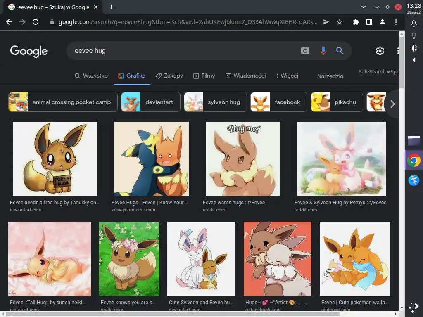Click the browser forward arrow
Screen dimensions: 423x317
coord(22,22)
